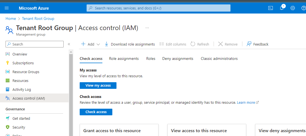
Task: Click the Governance section heading
Action: (x=15, y=109)
